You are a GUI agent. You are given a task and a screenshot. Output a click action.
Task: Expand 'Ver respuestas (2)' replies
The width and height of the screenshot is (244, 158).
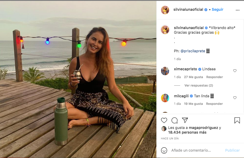pyautogui.click(x=199, y=85)
